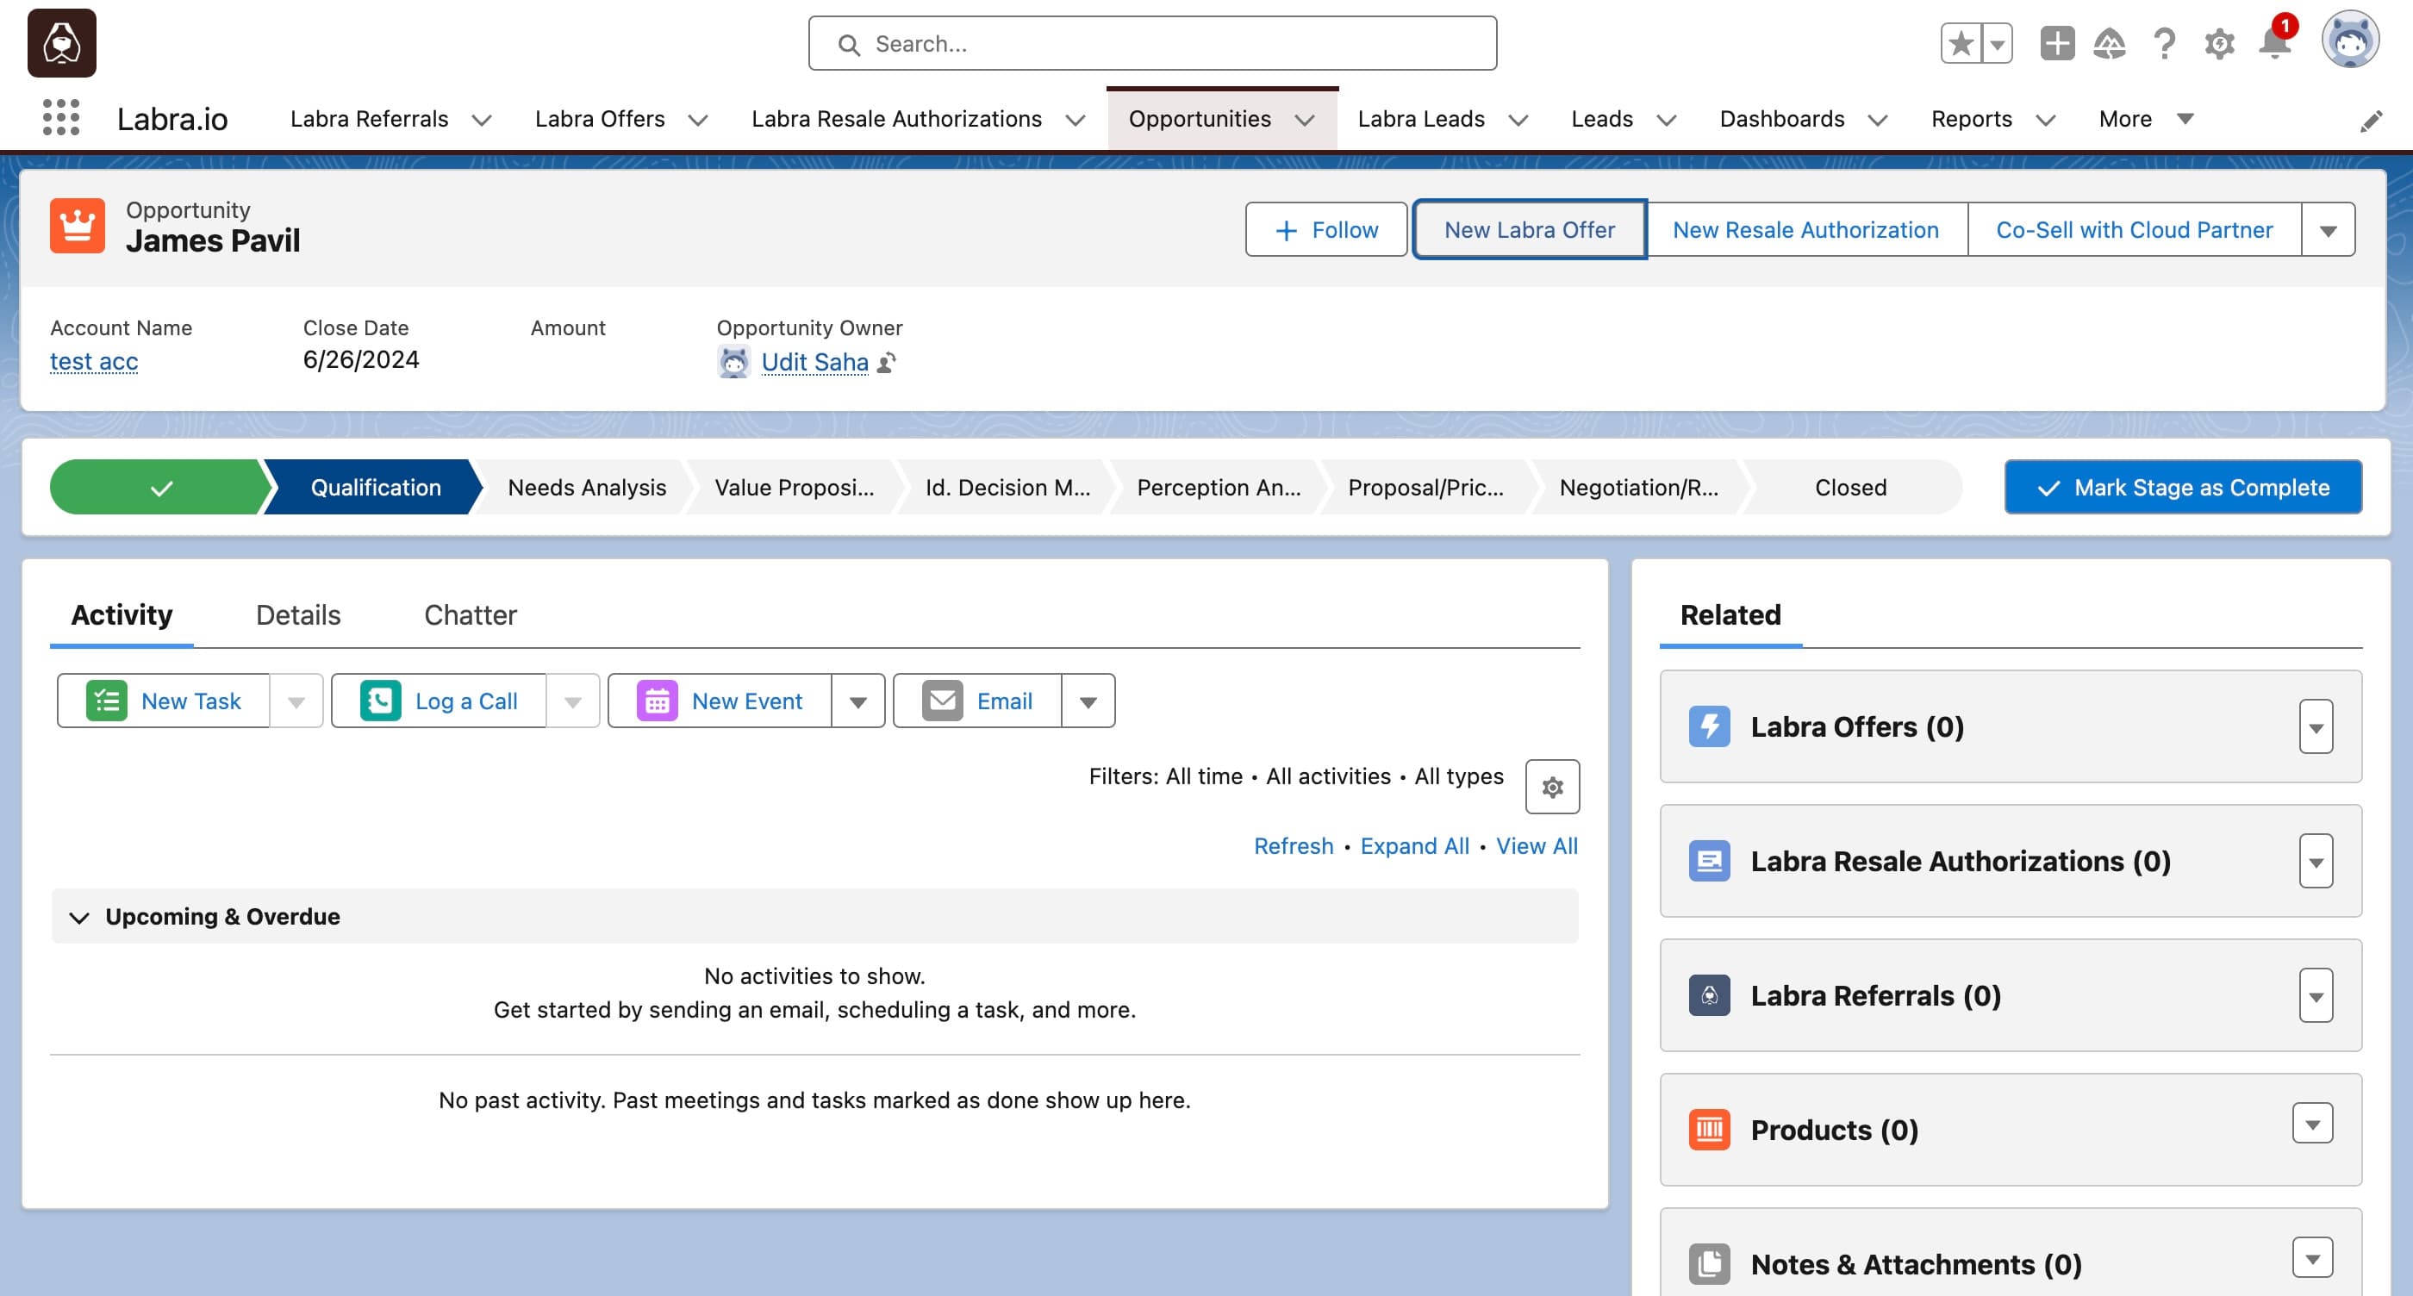Click the Email envelope icon

click(942, 701)
